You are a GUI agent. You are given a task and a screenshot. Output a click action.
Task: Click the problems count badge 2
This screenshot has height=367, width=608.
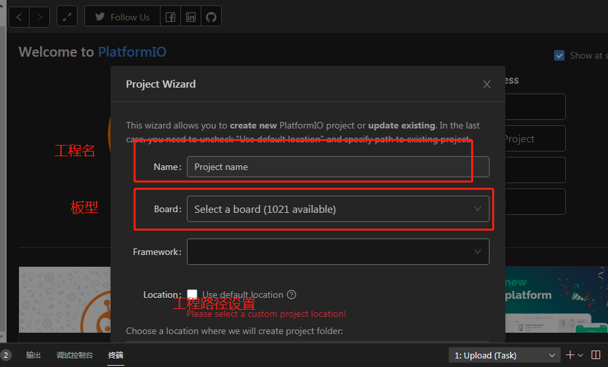point(6,355)
